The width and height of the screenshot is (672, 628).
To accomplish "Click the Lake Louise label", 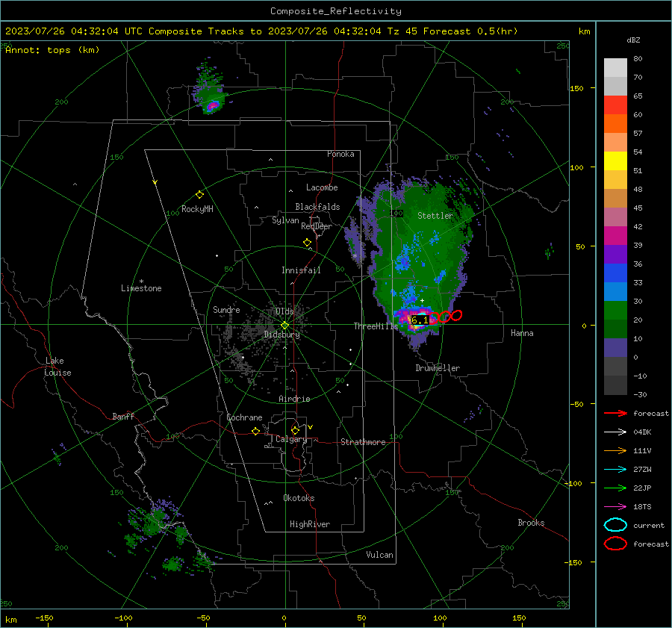I will point(57,367).
